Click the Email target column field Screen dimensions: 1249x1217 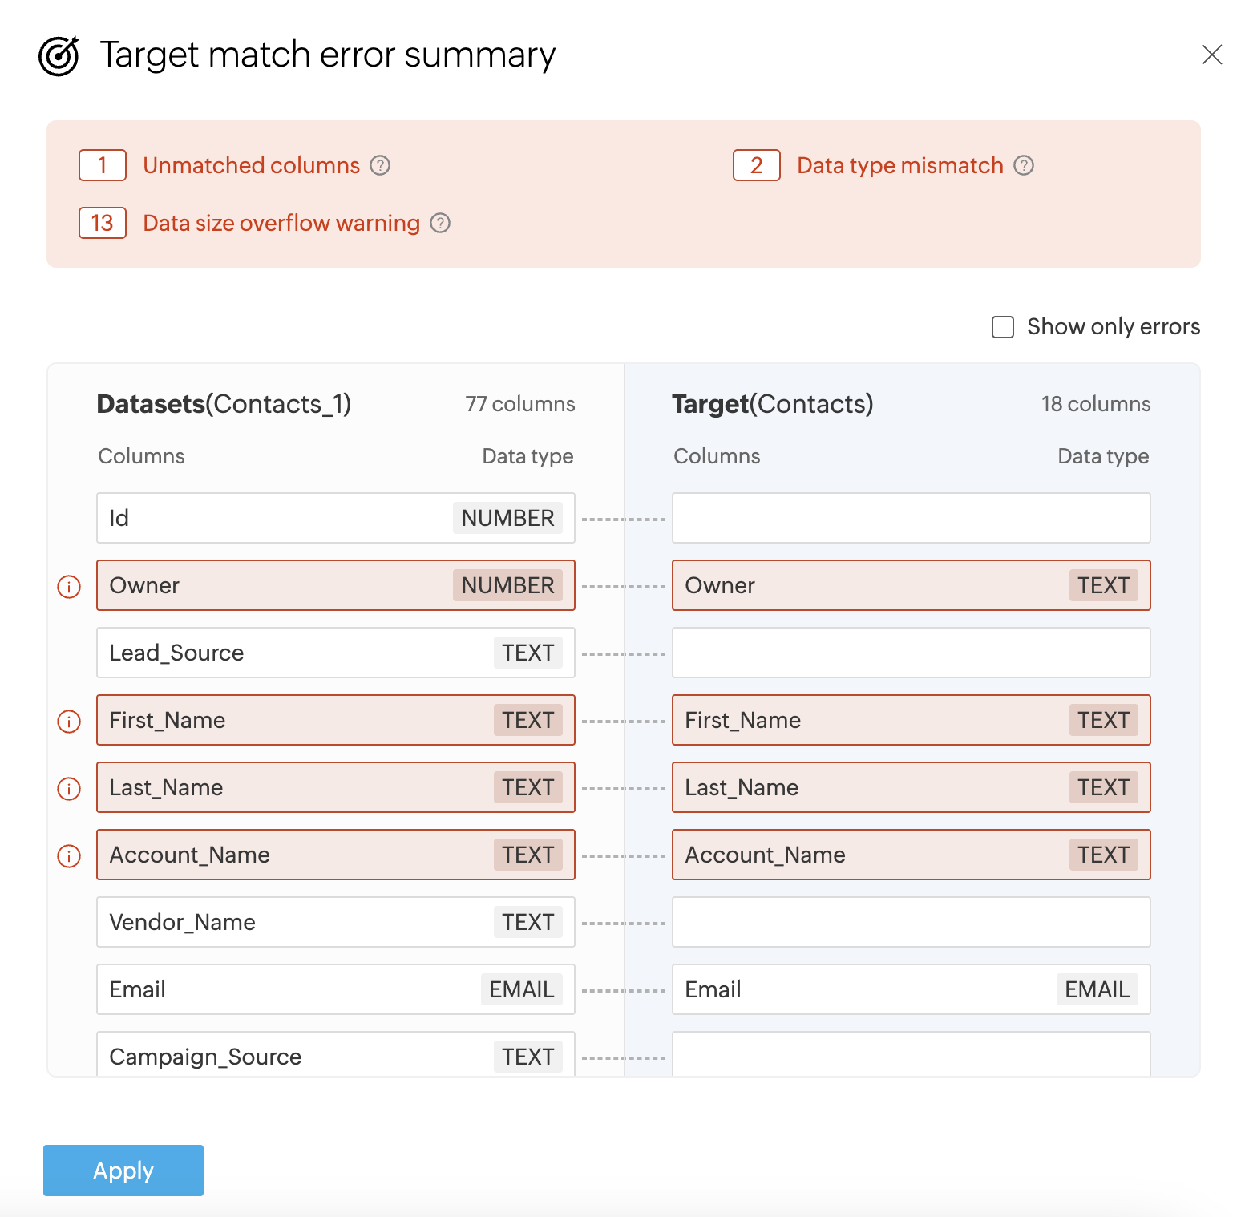click(x=911, y=989)
